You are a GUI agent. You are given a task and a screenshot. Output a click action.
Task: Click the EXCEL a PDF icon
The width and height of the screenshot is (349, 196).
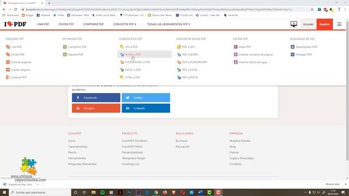[122, 70]
